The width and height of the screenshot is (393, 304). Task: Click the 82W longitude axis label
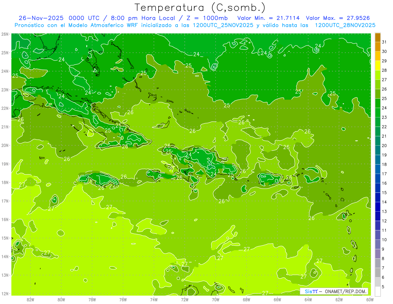coord(30,299)
